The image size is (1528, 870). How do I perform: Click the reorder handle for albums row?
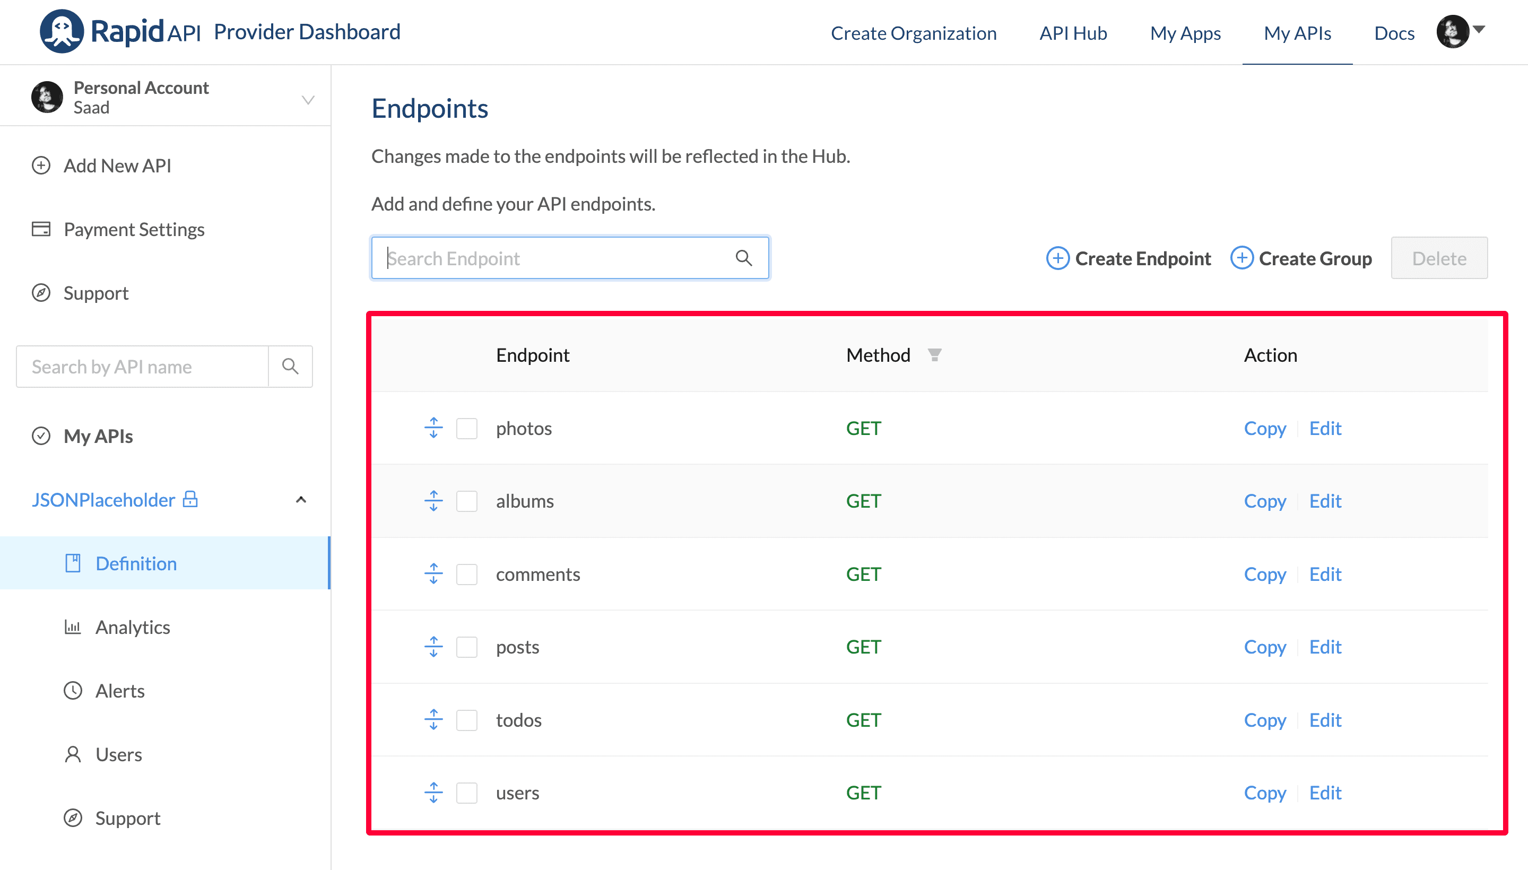(434, 501)
